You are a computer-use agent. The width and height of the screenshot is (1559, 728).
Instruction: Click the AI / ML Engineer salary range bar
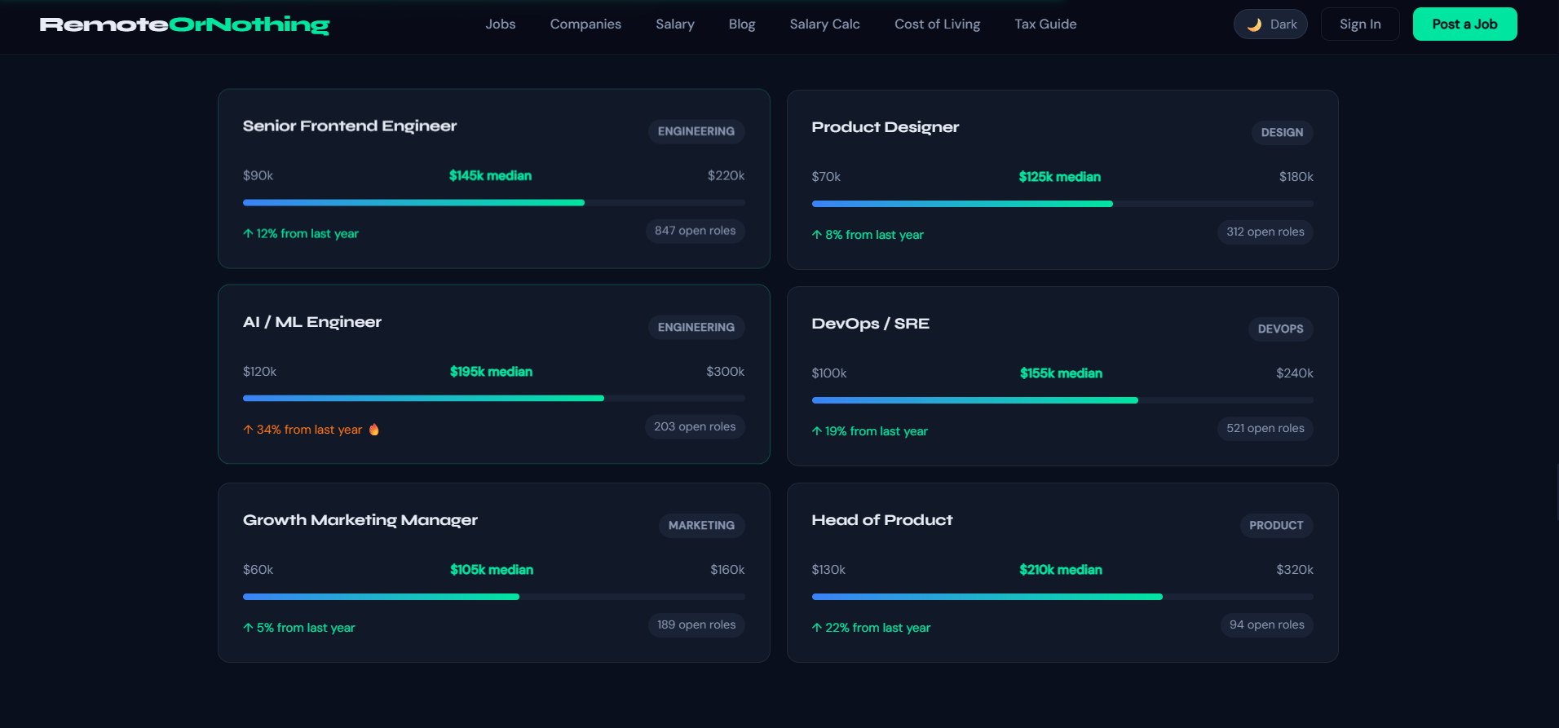(494, 399)
